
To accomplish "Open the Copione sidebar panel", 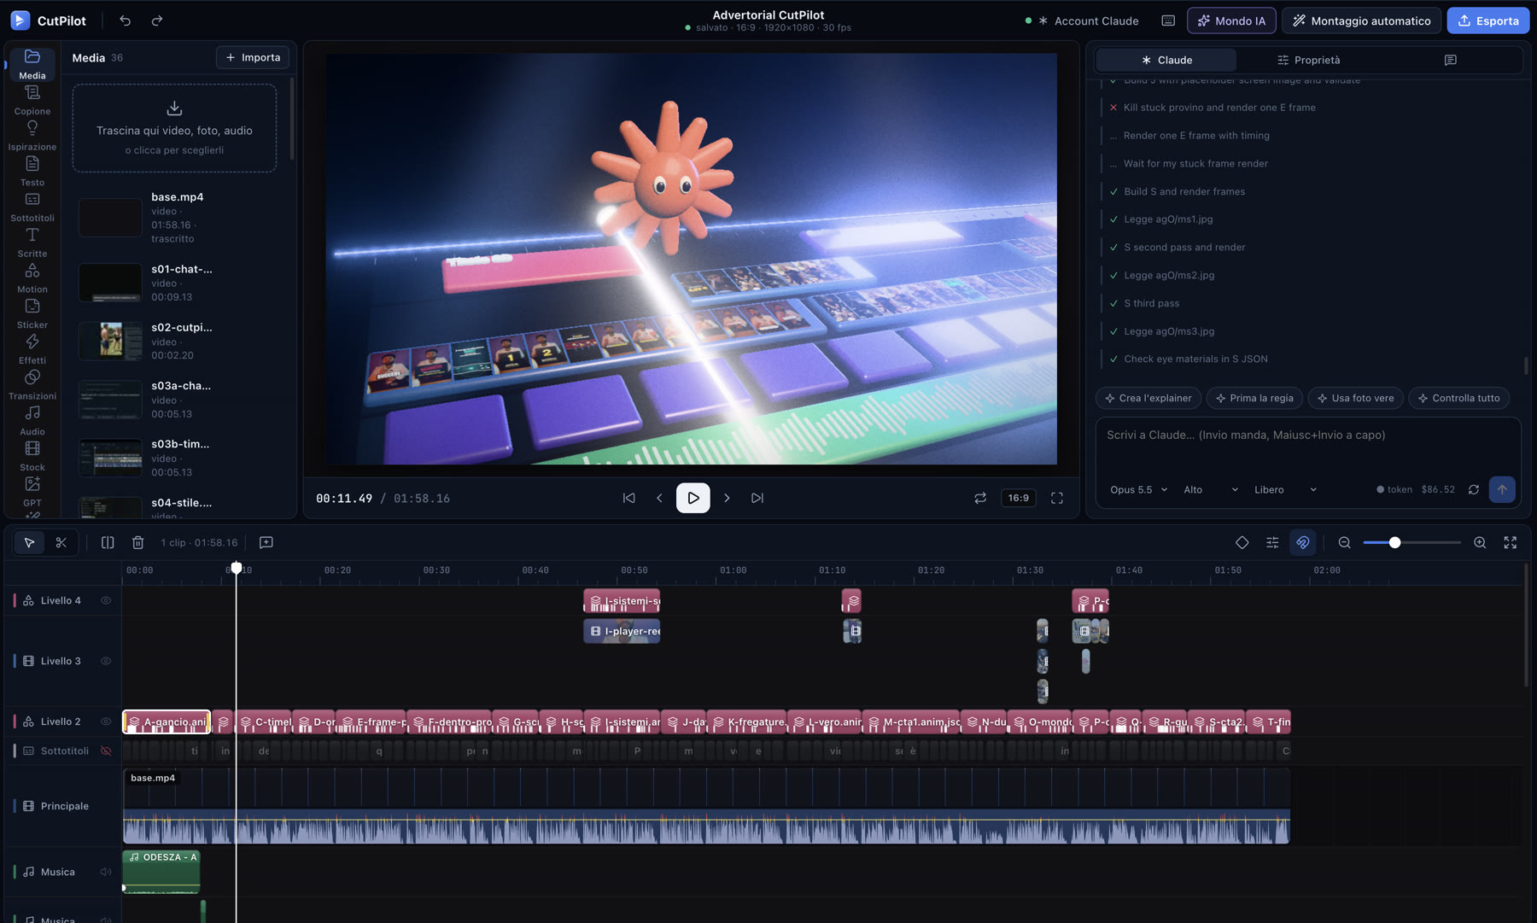I will pyautogui.click(x=32, y=100).
